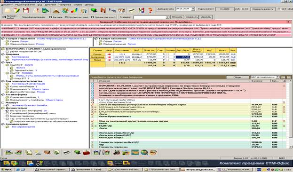Click the Пуск start button on taskbar
Screen dimensions: 293x172
click(x=7, y=170)
